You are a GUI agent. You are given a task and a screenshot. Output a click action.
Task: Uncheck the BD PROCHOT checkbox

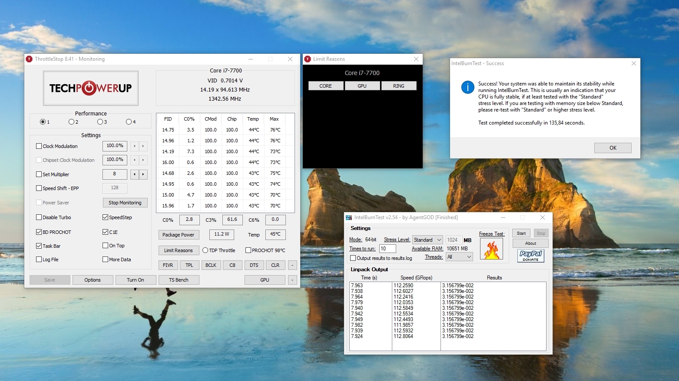(x=39, y=232)
